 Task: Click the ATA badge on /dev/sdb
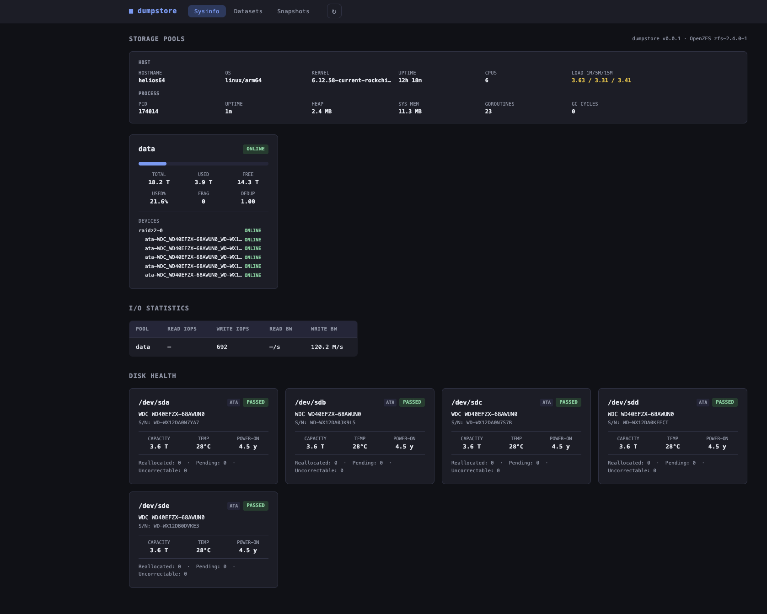[390, 402]
